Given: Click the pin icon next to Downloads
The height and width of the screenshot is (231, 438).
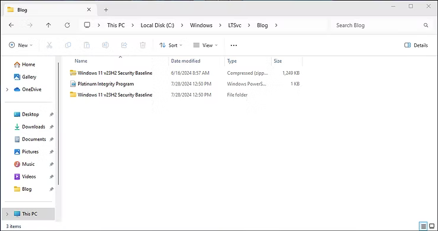Looking at the screenshot, I should pyautogui.click(x=51, y=127).
